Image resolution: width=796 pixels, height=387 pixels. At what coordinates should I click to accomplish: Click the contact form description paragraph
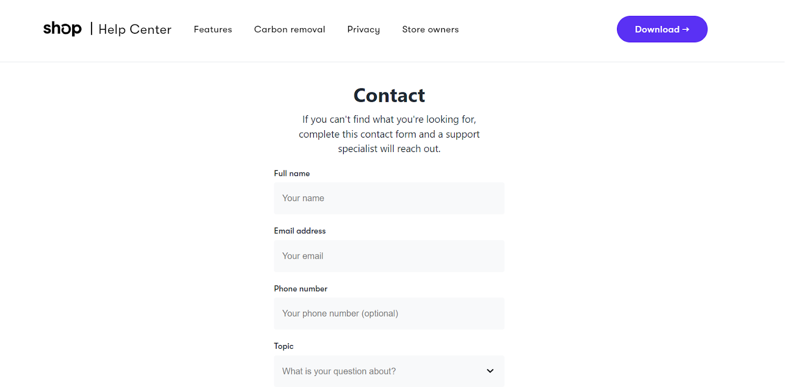pos(389,134)
